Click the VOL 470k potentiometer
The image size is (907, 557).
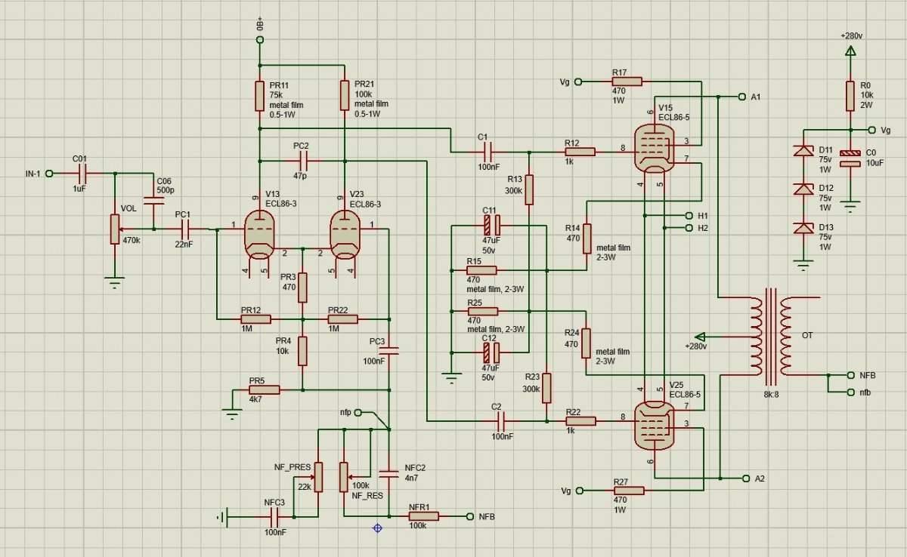115,229
